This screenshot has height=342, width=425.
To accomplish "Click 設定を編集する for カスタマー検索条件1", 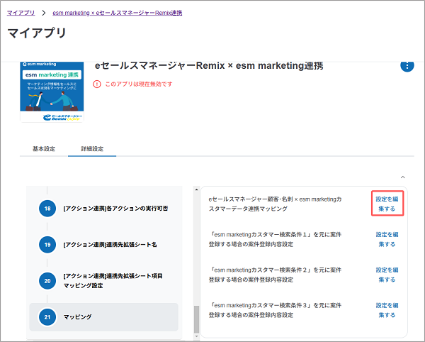I will coord(387,239).
